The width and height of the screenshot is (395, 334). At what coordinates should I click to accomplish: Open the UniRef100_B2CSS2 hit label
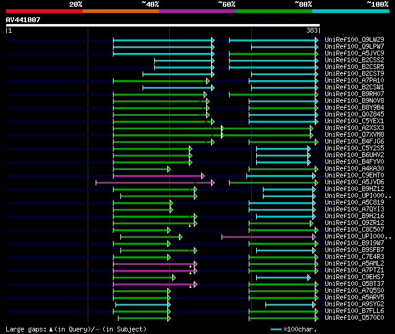pyautogui.click(x=354, y=60)
